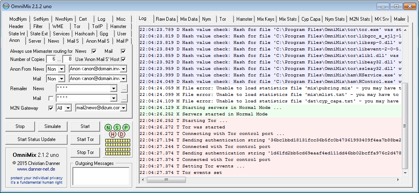Open the Mailer tab
This screenshot has width=419, height=193.
click(x=399, y=19)
